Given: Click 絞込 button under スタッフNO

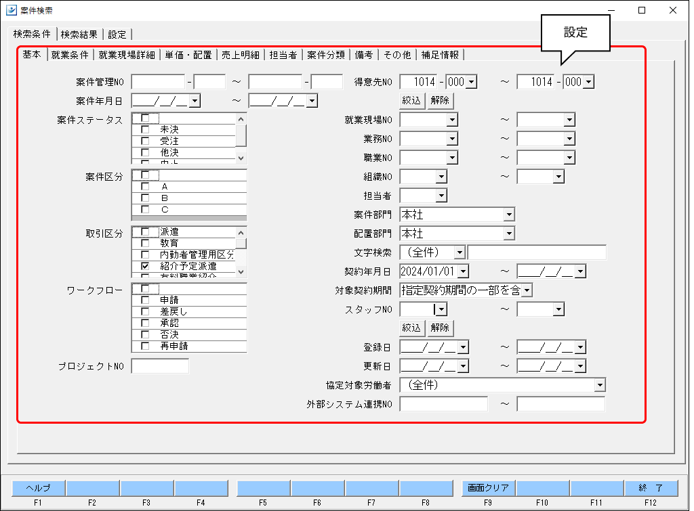Looking at the screenshot, I should tap(411, 328).
